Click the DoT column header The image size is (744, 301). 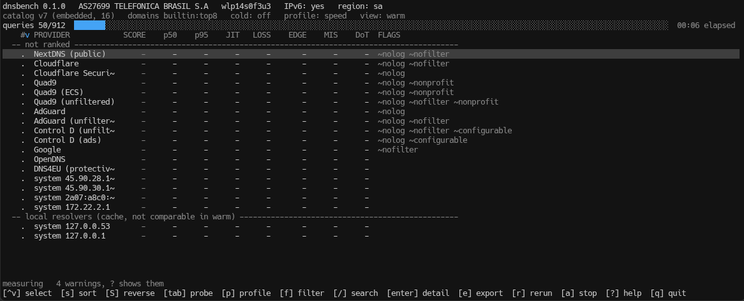pyautogui.click(x=362, y=35)
